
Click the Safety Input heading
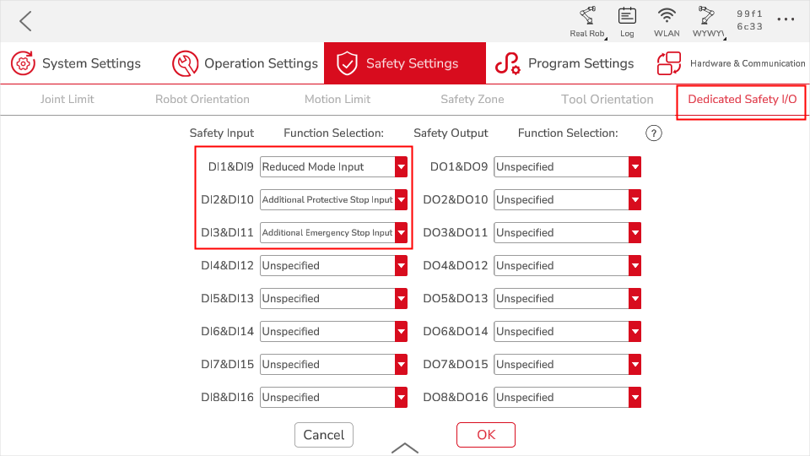[x=222, y=133]
